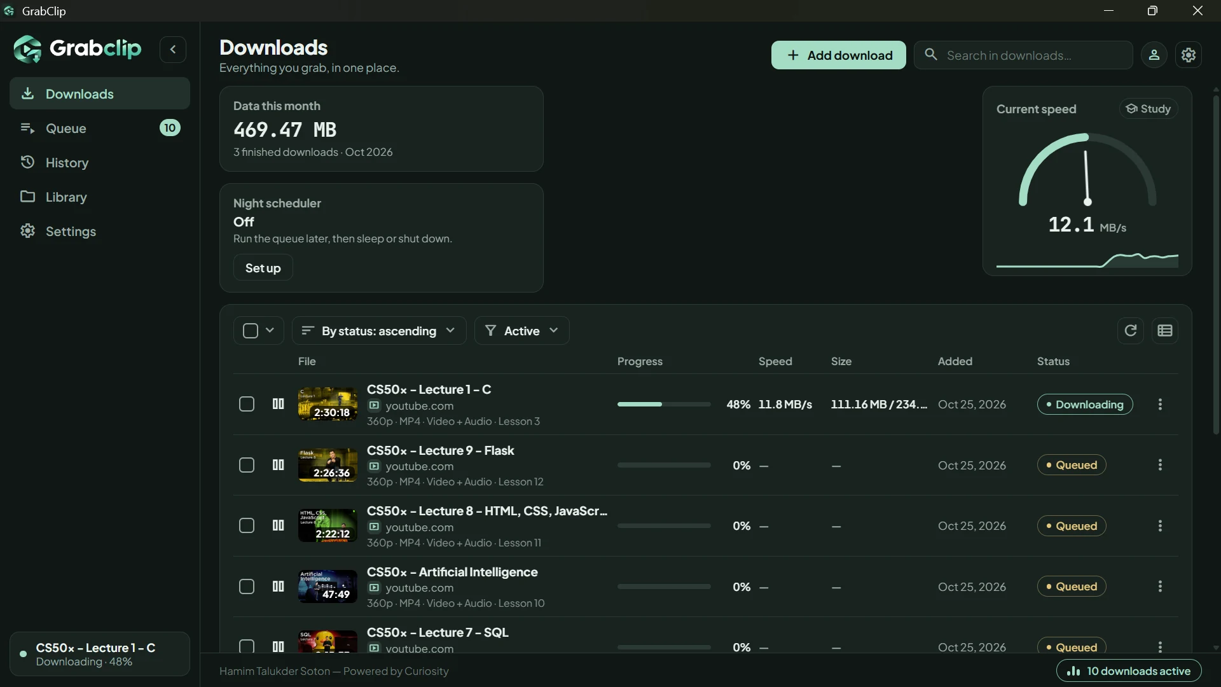Click the search magnifier icon
1221x687 pixels.
pos(931,55)
